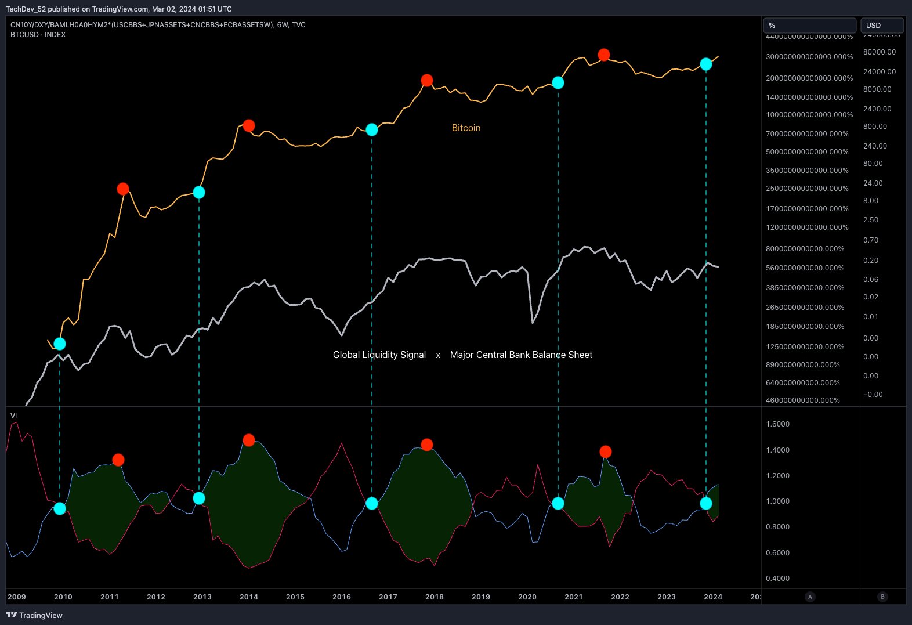This screenshot has height=625, width=912.
Task: Click the 0.70 USD price label
Action: [871, 240]
